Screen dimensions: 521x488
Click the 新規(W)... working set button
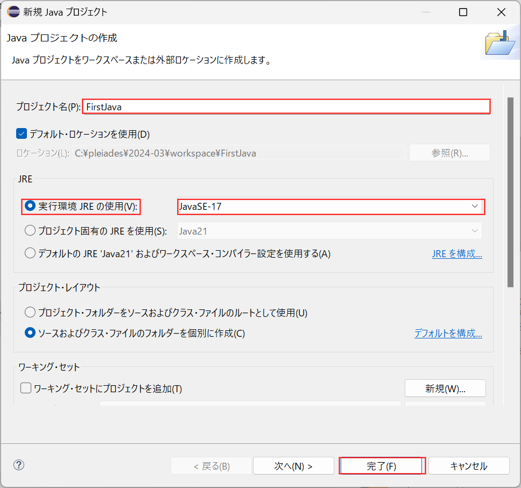[x=445, y=388]
